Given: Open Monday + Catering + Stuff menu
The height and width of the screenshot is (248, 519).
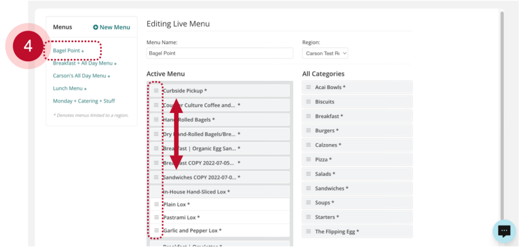Looking at the screenshot, I should 84,101.
